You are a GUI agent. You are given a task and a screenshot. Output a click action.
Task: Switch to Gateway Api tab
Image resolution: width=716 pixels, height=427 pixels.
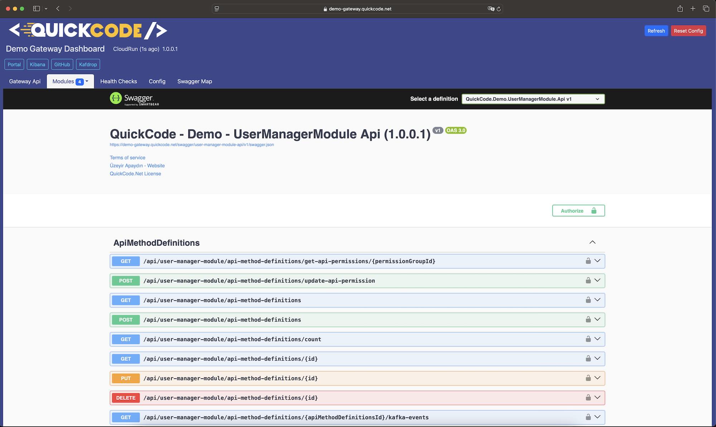pyautogui.click(x=25, y=81)
